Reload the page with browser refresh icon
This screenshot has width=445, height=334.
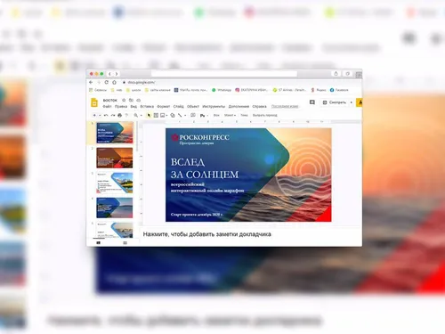pos(107,82)
